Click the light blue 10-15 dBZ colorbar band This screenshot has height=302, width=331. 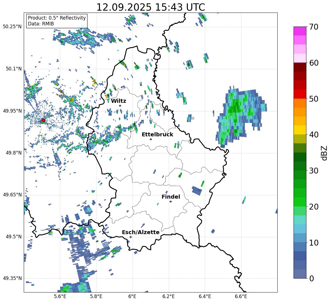(x=300, y=233)
